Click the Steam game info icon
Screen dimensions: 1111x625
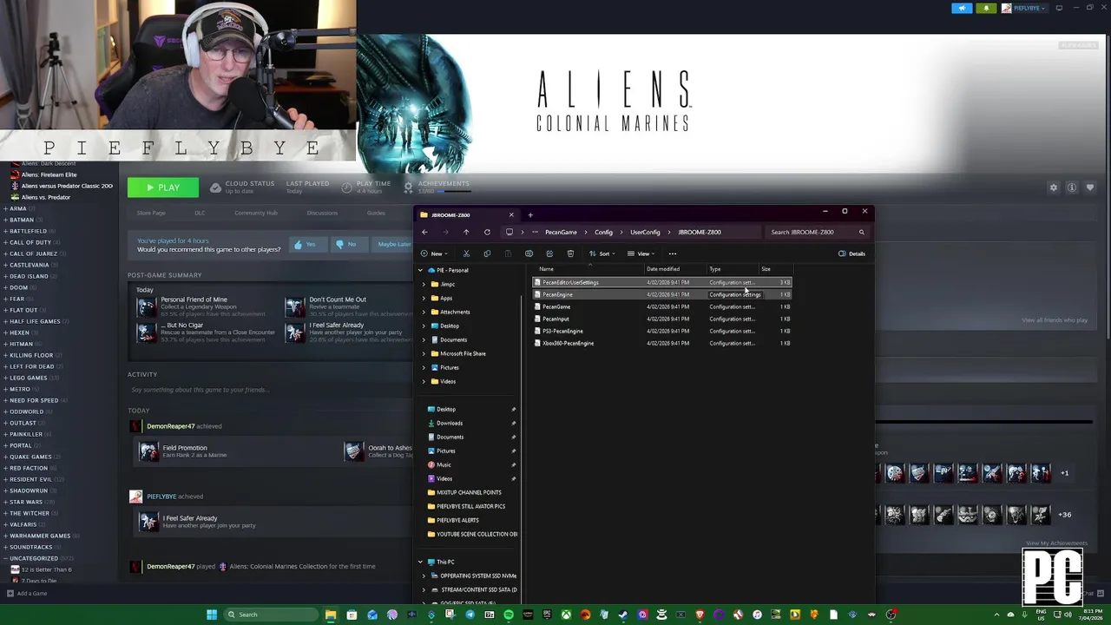coord(1072,187)
